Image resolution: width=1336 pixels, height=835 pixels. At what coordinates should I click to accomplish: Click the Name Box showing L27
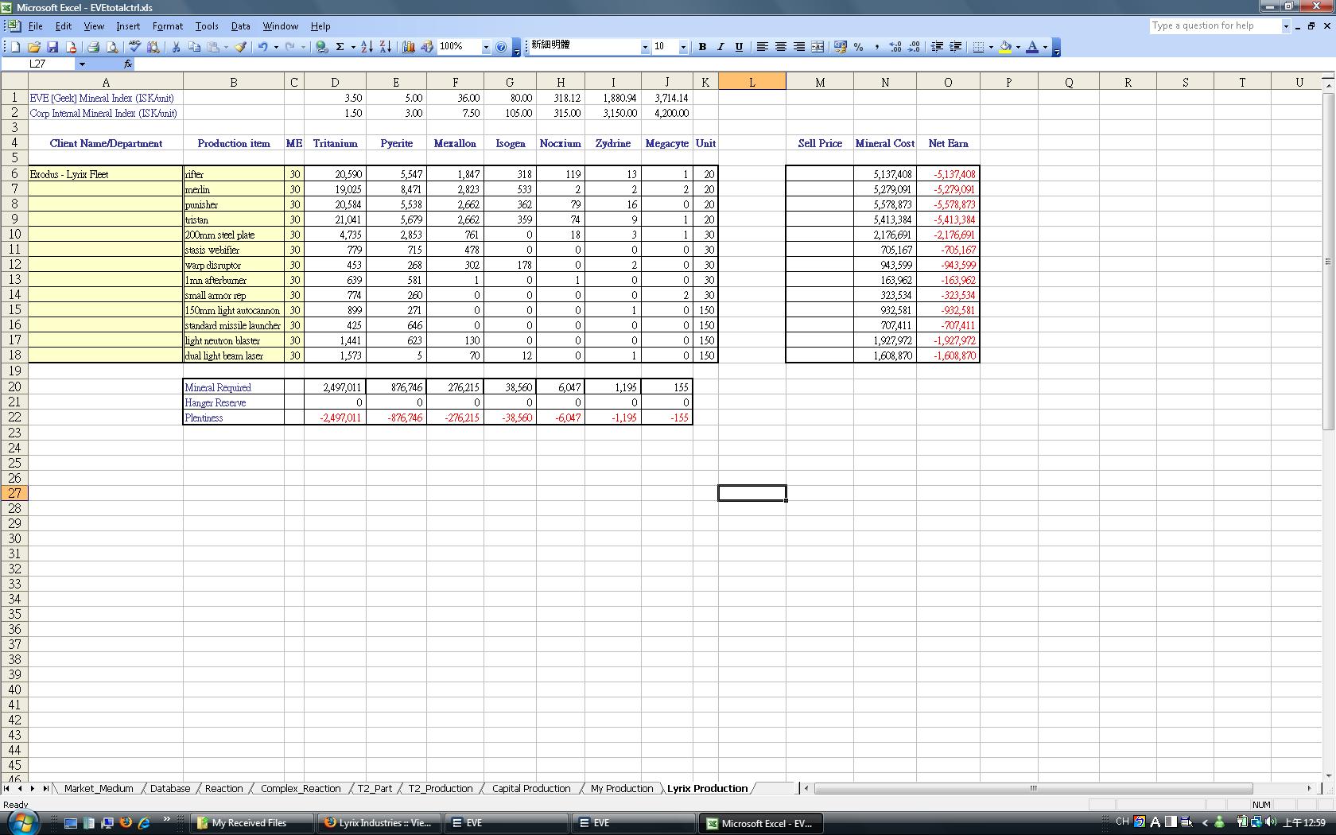pyautogui.click(x=40, y=64)
